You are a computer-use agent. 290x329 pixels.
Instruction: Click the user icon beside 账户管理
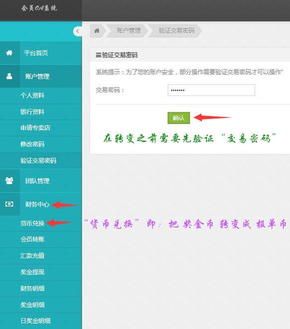click(x=9, y=76)
